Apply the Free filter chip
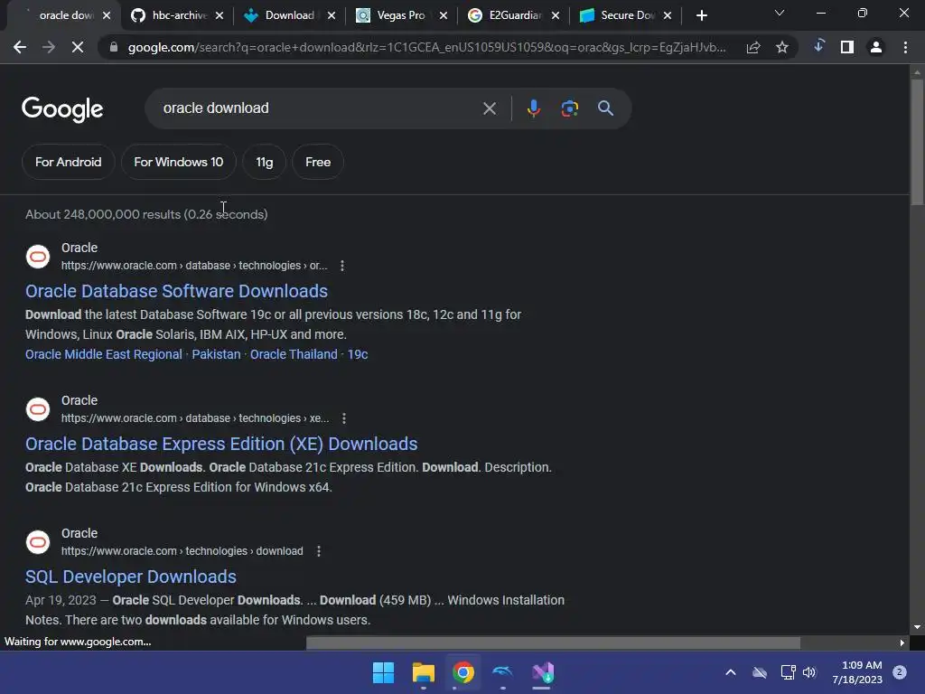 pyautogui.click(x=318, y=162)
